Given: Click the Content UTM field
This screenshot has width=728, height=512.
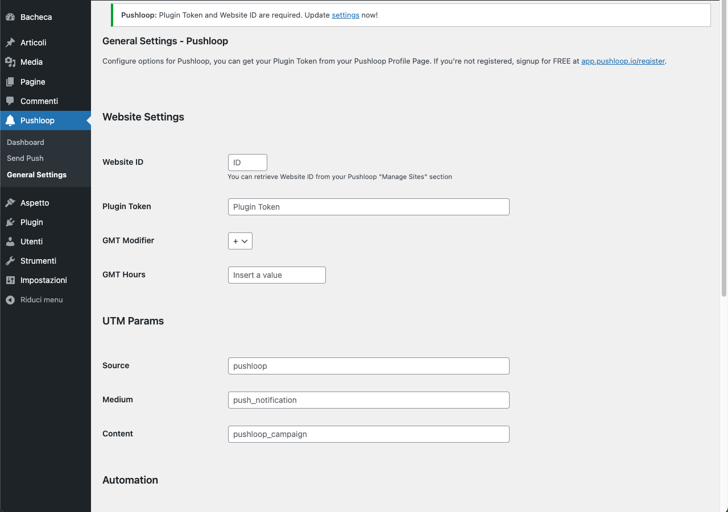Looking at the screenshot, I should coord(369,434).
